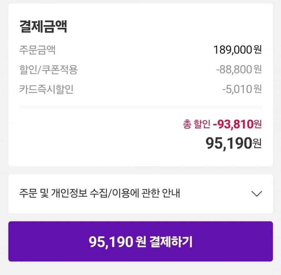
Task: Tap the -93,810원 total discount amount
Action: point(237,124)
